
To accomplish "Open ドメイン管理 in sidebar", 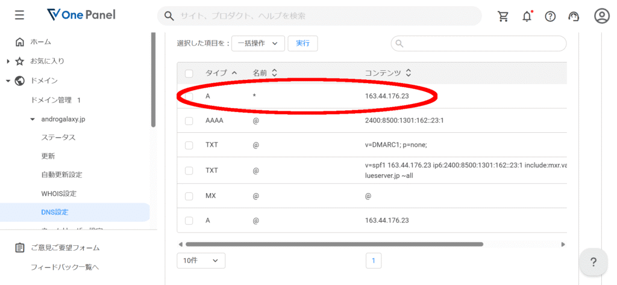I will coord(55,100).
